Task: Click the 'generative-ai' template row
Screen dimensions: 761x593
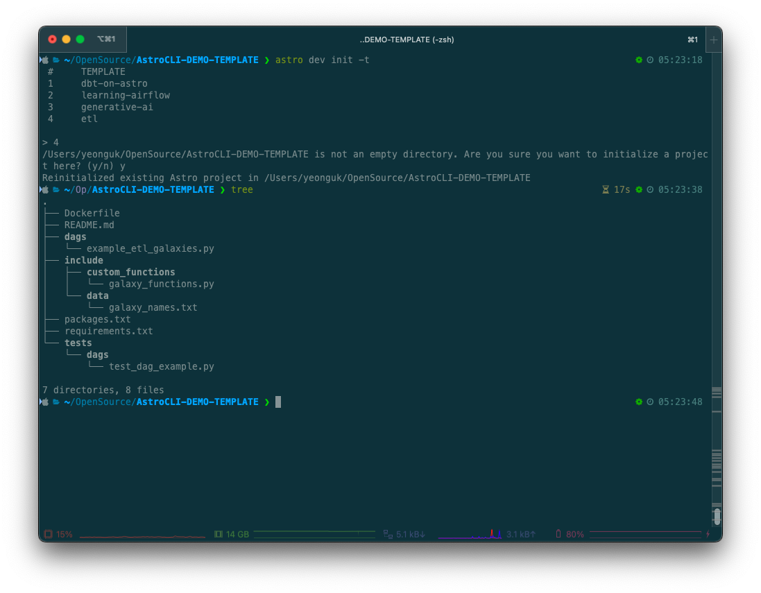Action: [117, 108]
